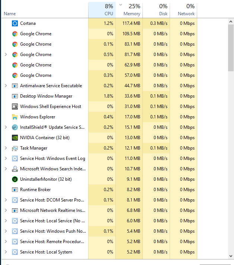The height and width of the screenshot is (265, 234).
Task: Expand Service Host: Local System
Action: (6, 252)
